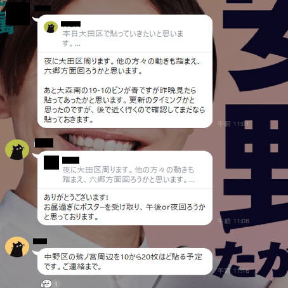Screen dimensions: 288x288
Task: Open the green cat avatar of the second sender
Action: point(17,150)
